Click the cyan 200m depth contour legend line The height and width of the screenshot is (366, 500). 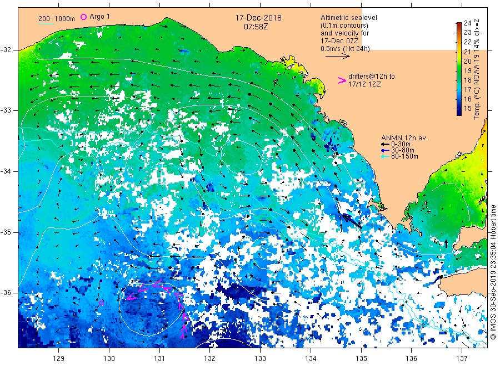coord(46,24)
